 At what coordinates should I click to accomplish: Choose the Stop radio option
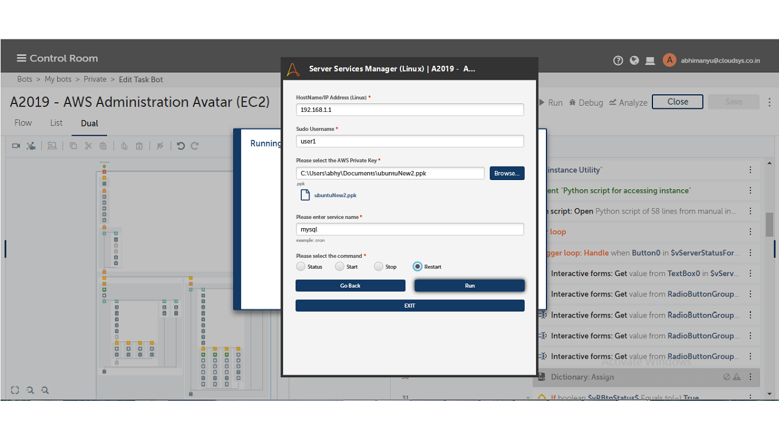(379, 266)
